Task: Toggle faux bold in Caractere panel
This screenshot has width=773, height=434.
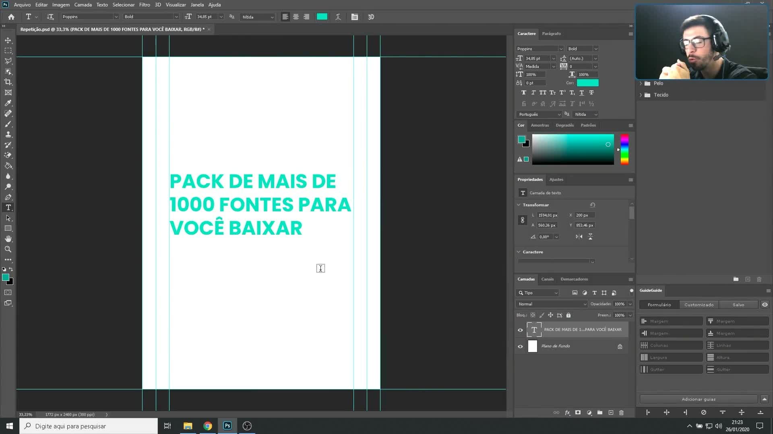Action: click(x=524, y=93)
